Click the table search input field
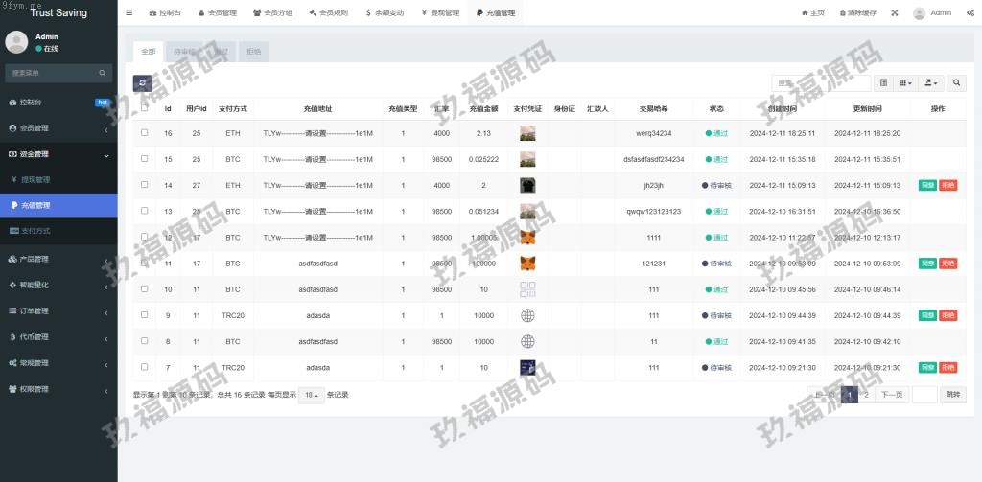Viewport: 982px width, 482px height. click(807, 83)
